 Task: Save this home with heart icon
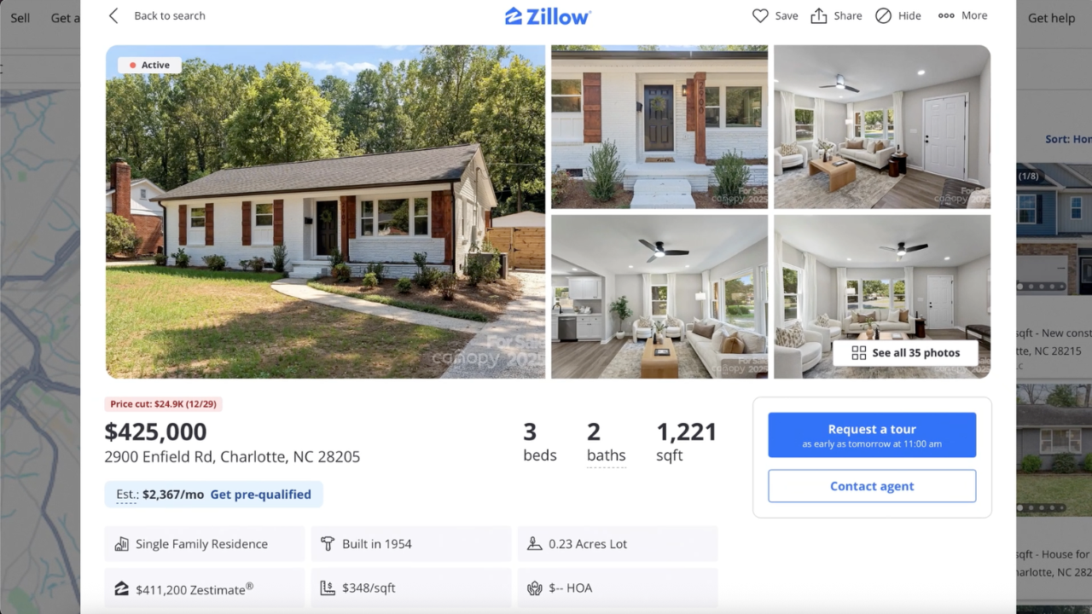pyautogui.click(x=760, y=15)
